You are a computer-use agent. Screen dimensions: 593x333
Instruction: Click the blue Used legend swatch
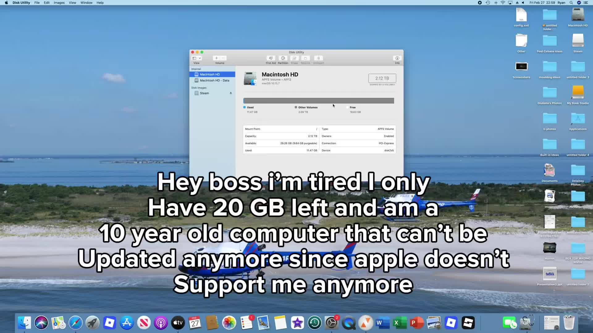[x=244, y=107]
